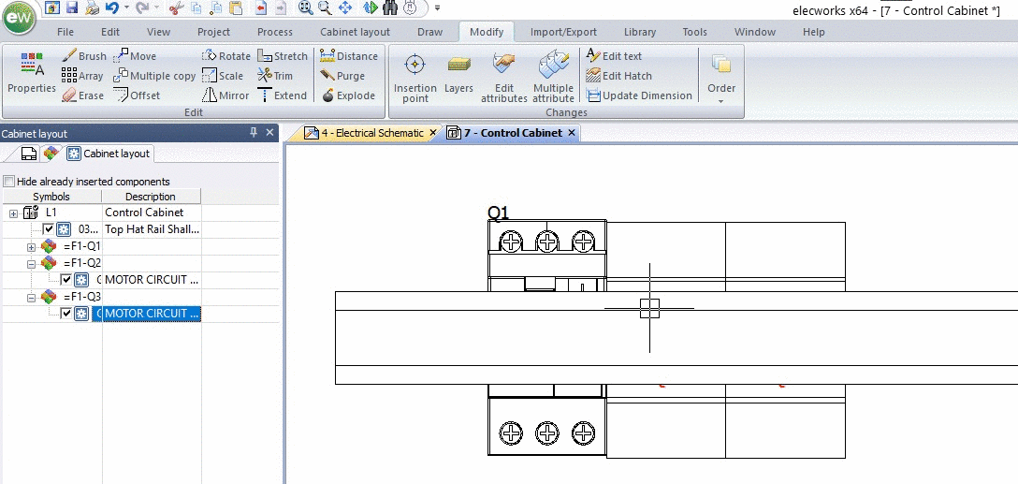1018x484 pixels.
Task: Open the Order dropdown arrow
Action: (720, 101)
